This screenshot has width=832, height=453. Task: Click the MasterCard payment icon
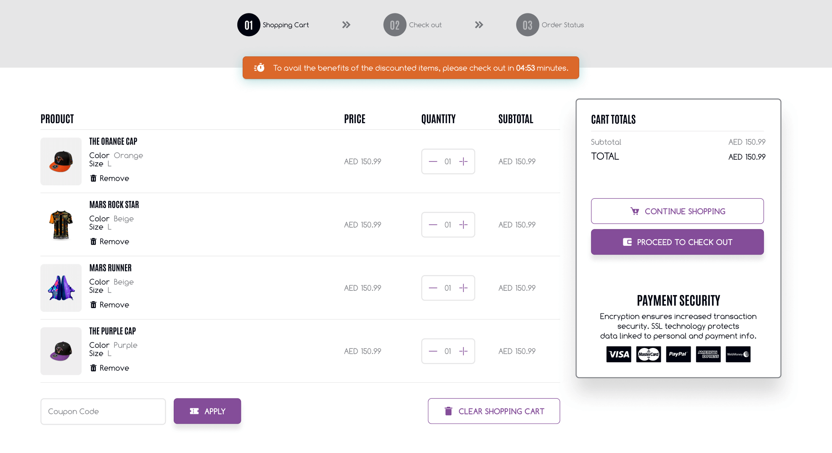click(648, 354)
